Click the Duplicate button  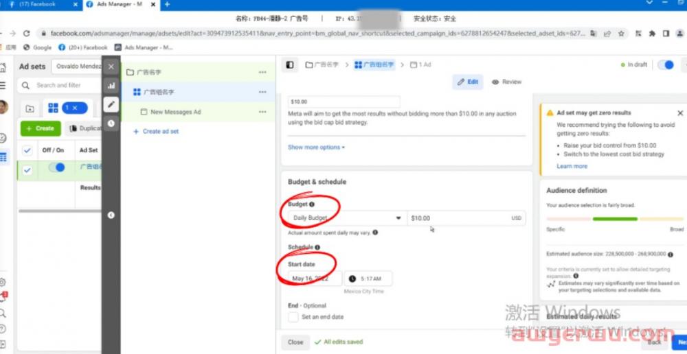tap(83, 128)
